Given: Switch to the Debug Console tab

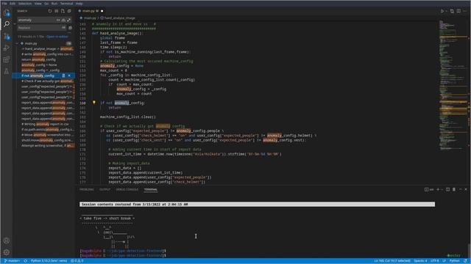Looking at the screenshot, I should point(127,189).
